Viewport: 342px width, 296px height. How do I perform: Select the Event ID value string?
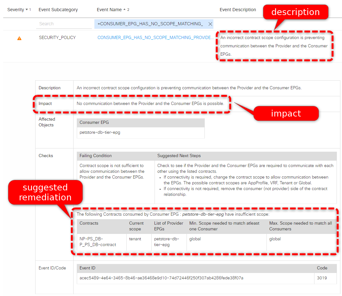pyautogui.click(x=161, y=278)
